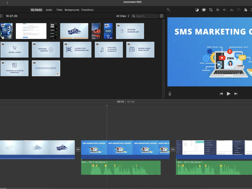Select the white document page thumbnail

[31, 31]
